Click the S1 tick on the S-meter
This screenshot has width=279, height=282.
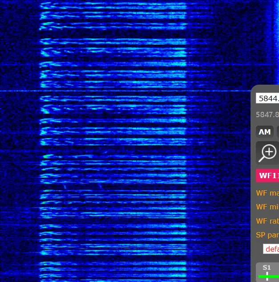[267, 273]
